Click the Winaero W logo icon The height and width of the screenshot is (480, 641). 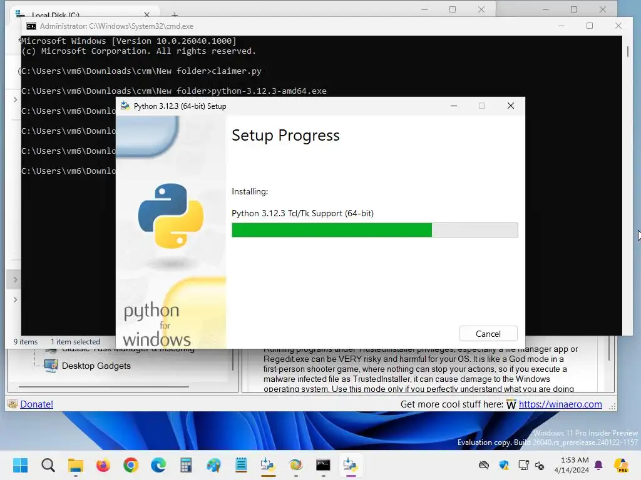tap(511, 404)
